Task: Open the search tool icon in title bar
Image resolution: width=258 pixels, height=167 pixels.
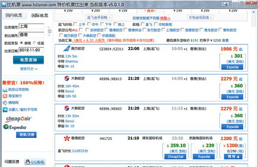Action: coord(225,3)
